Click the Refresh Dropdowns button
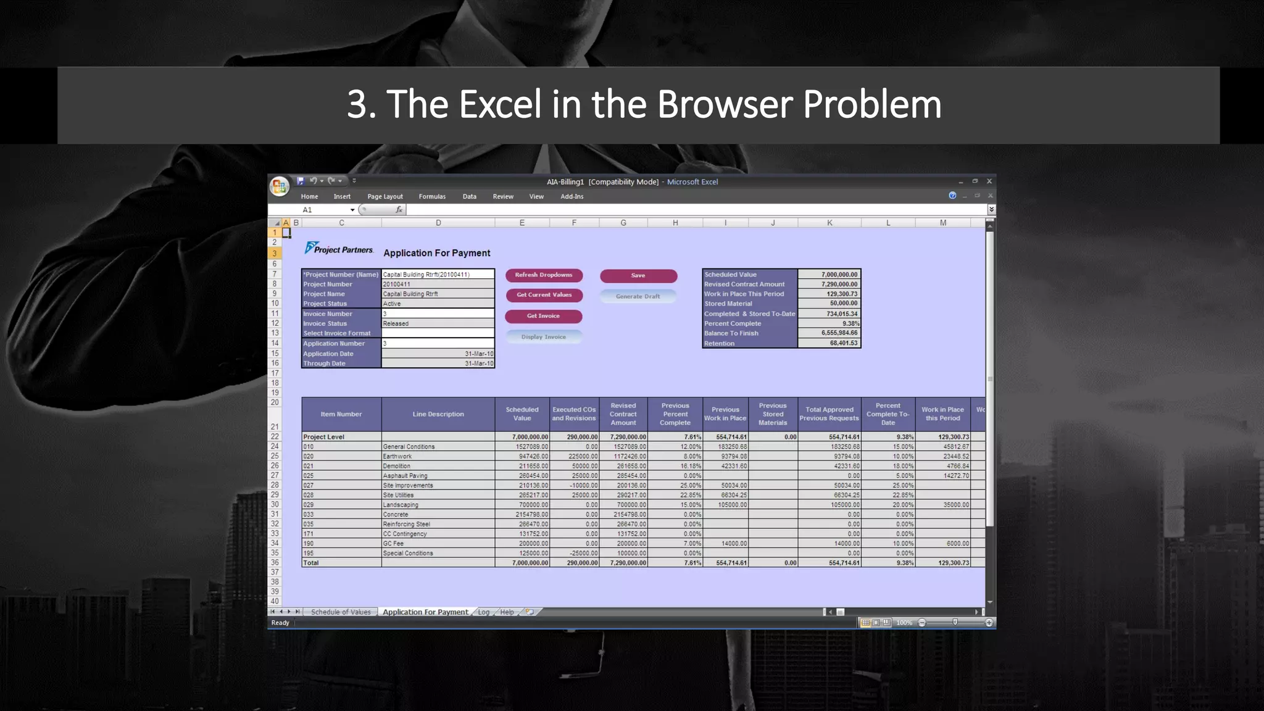Viewport: 1264px width, 711px height. (544, 275)
